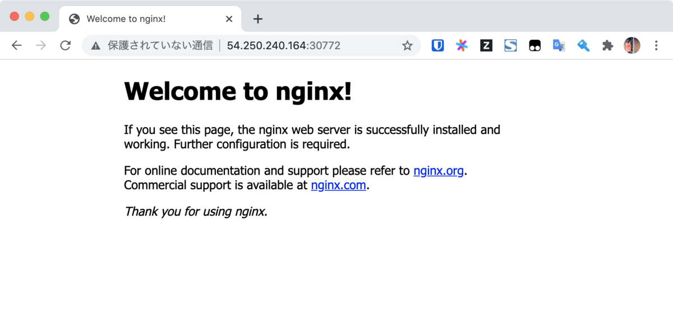
Task: Open the black Z extension icon
Action: point(486,46)
